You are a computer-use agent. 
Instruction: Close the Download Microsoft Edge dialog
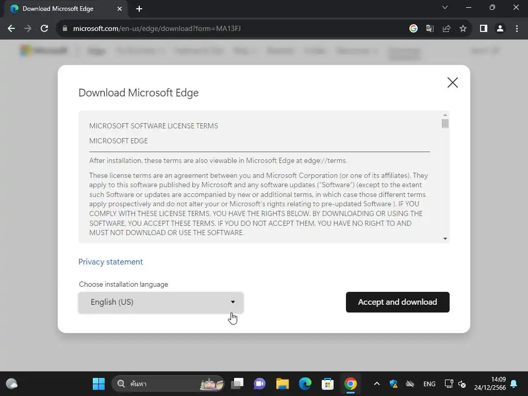(x=452, y=82)
